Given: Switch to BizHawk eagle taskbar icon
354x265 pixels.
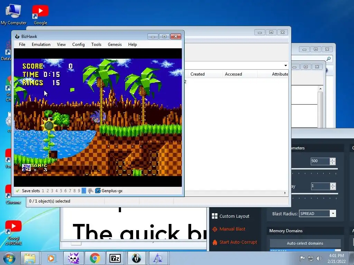Looking at the screenshot, I should (136, 258).
